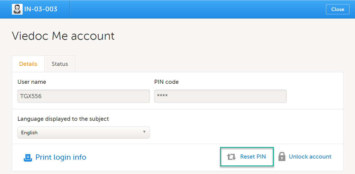The width and height of the screenshot is (355, 174).
Task: Select the Reset PIN link text
Action: [253, 157]
